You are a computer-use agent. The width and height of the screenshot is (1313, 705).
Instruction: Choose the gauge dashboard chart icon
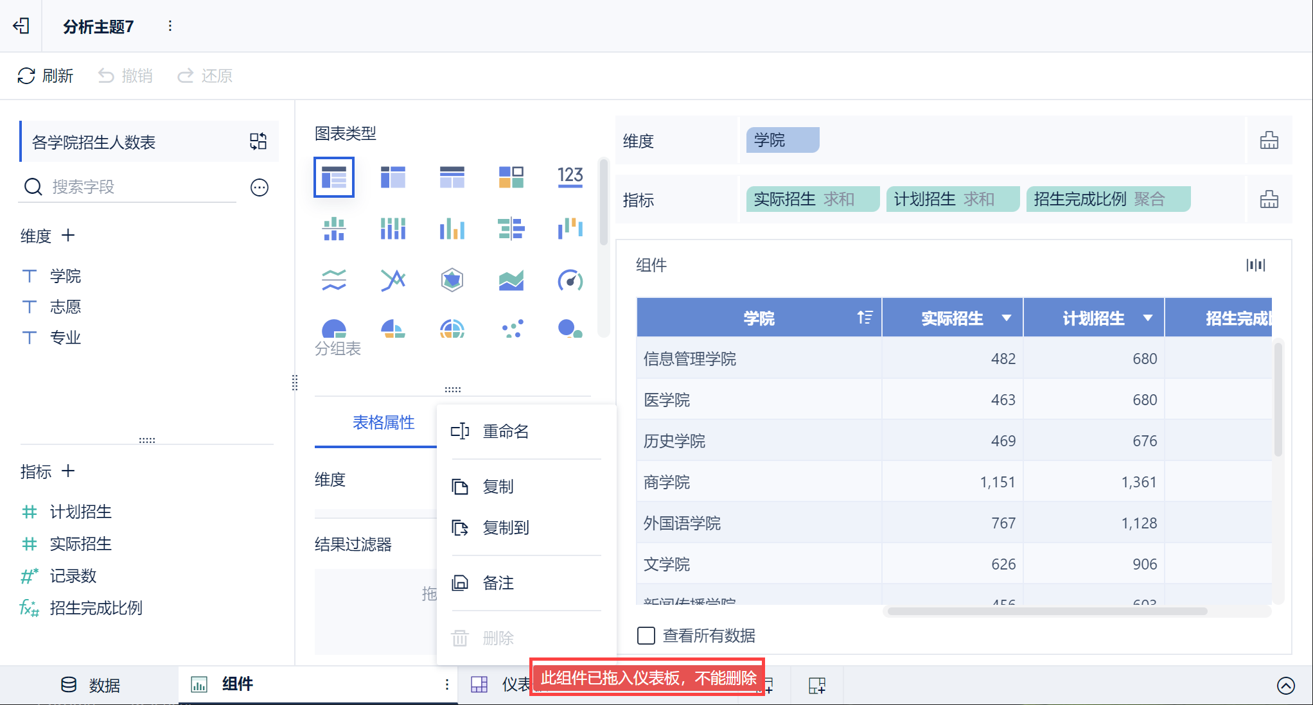pos(570,281)
